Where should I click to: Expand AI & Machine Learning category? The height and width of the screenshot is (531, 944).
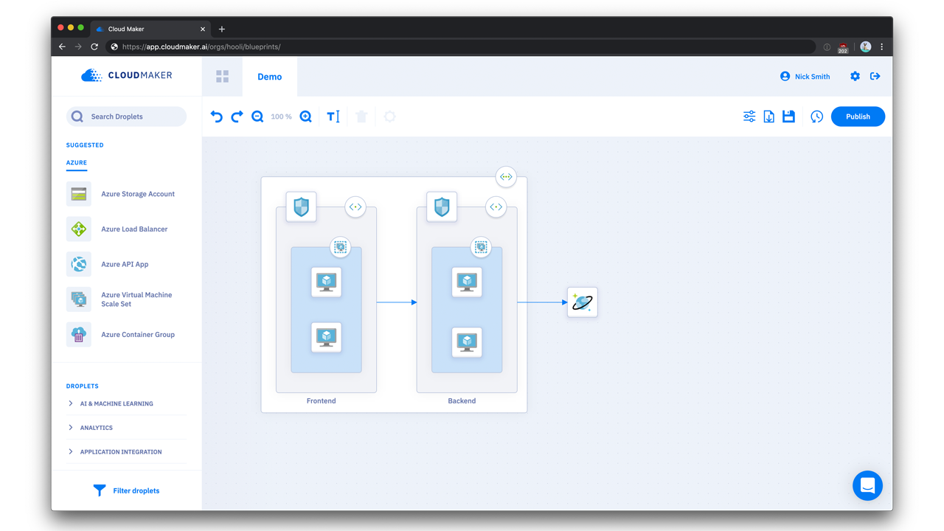[126, 403]
